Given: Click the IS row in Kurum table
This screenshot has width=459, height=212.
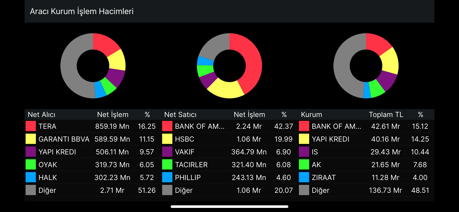Looking at the screenshot, I should (366, 152).
